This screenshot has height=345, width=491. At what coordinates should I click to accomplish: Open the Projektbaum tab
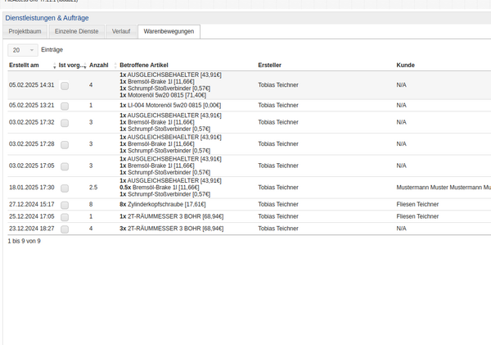tap(25, 31)
